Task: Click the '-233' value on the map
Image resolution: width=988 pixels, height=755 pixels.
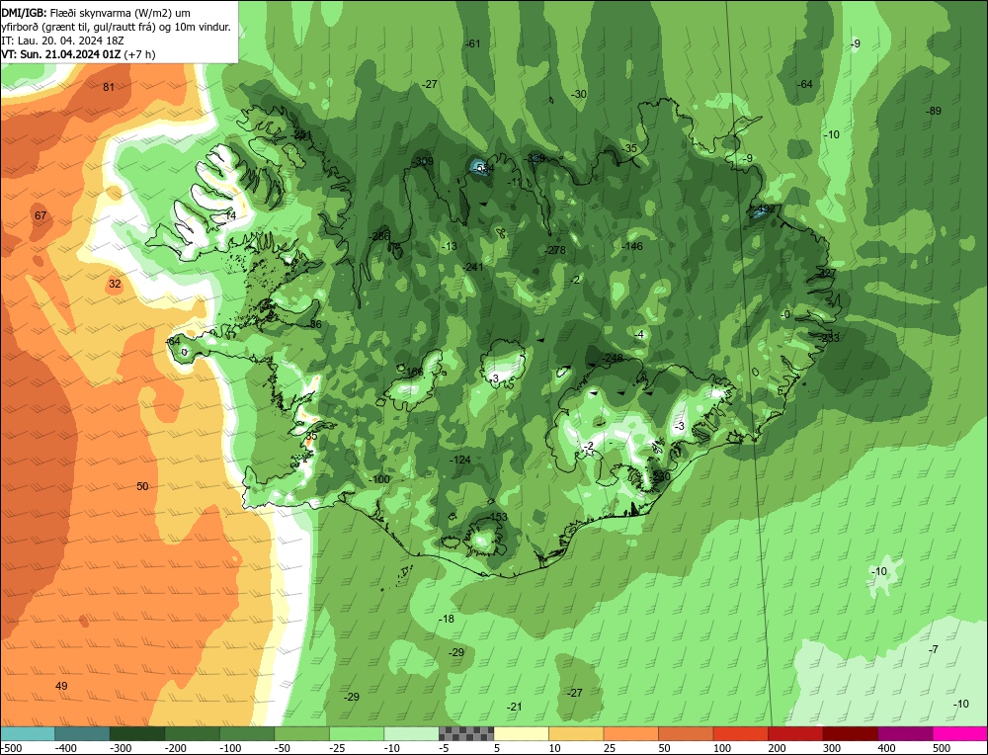Action: (x=829, y=338)
